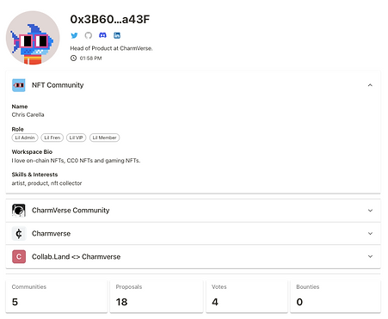Click the name 'Chris Carella'
This screenshot has width=388, height=319.
point(28,114)
